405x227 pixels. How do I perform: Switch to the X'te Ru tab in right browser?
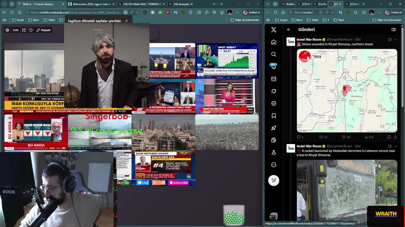point(321,4)
